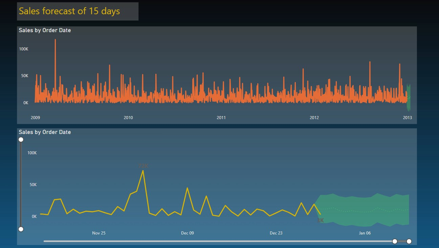Click the "Dec 09" axis label

(188, 233)
